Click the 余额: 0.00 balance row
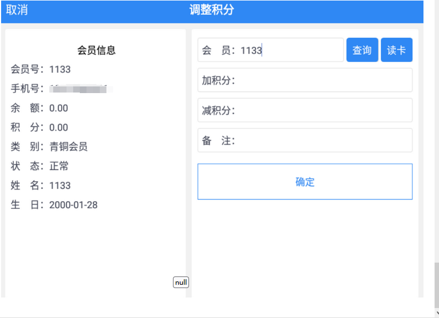 (x=39, y=108)
